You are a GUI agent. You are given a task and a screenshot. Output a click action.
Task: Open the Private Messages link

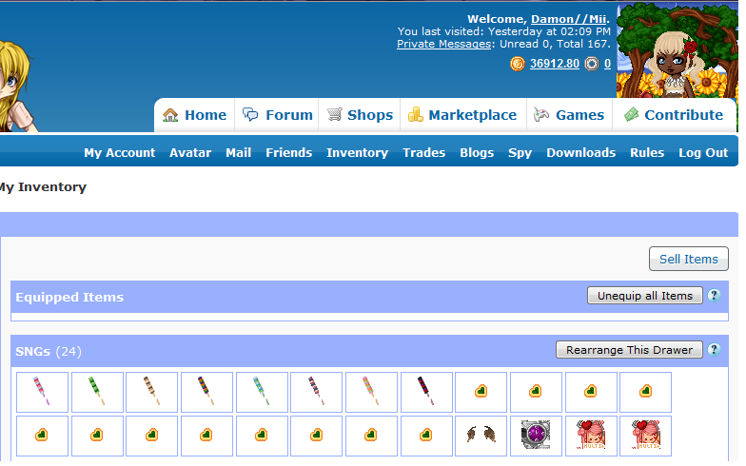(x=444, y=44)
